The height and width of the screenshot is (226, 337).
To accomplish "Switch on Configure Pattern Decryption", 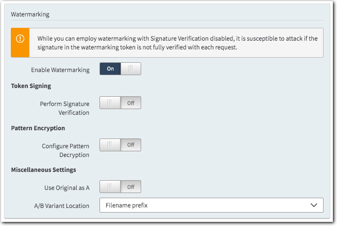I will coord(120,145).
